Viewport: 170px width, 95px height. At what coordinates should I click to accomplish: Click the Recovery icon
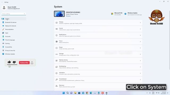(57, 86)
